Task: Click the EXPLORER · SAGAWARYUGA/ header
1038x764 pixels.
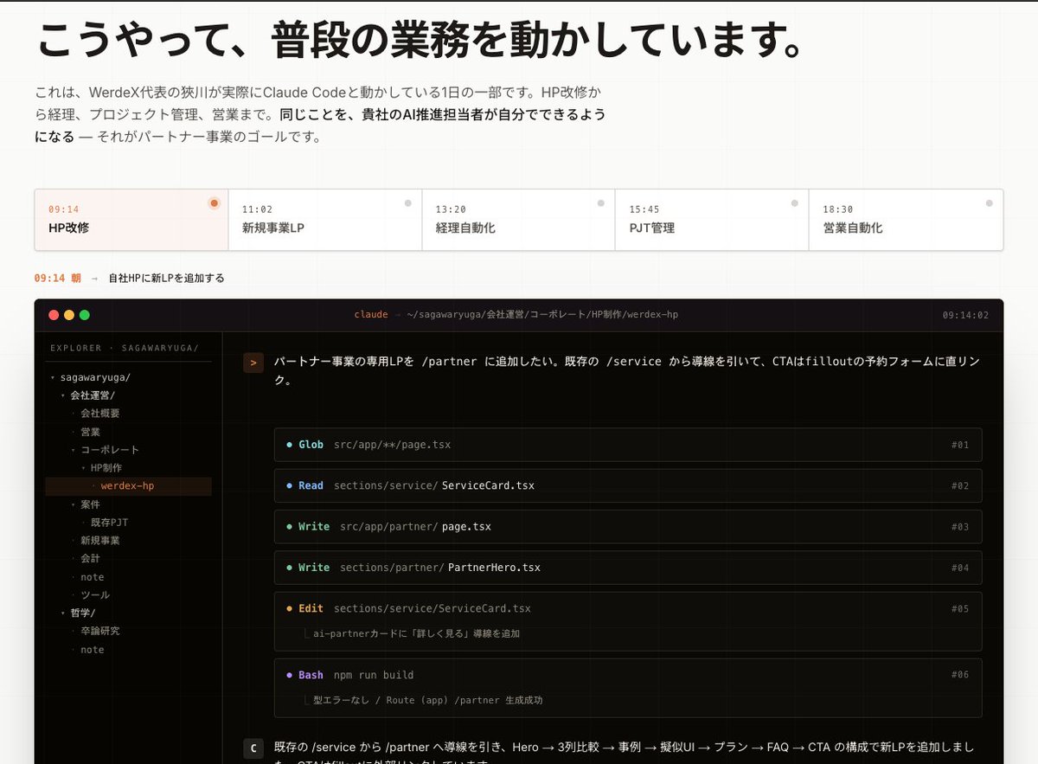Action: (x=125, y=348)
